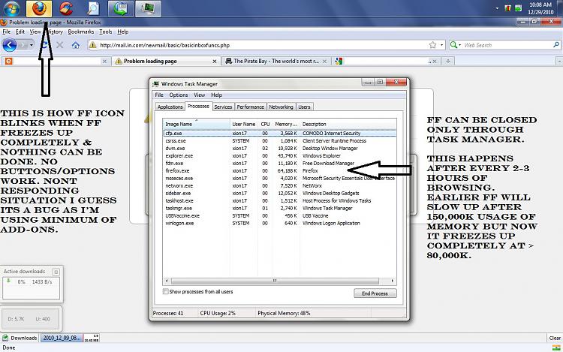Viewport: 563px width, 352px height.
Task: Select the USBVaccine.exe process row
Action: [x=280, y=215]
